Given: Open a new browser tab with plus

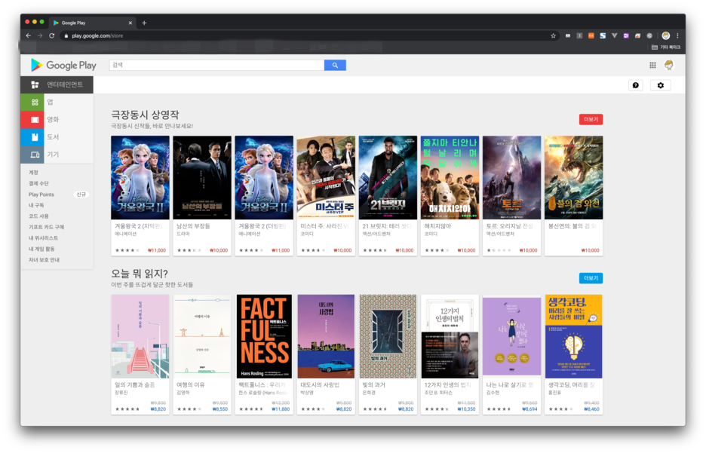Looking at the screenshot, I should tap(144, 23).
